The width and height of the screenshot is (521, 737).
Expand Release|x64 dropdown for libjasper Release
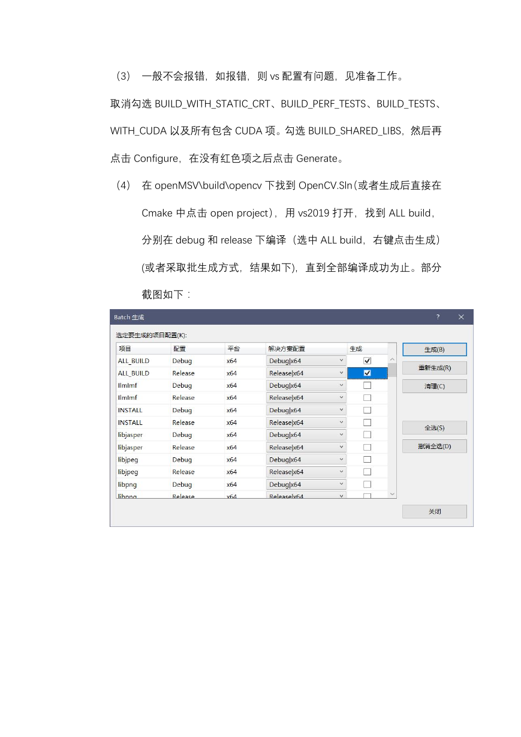point(306,447)
